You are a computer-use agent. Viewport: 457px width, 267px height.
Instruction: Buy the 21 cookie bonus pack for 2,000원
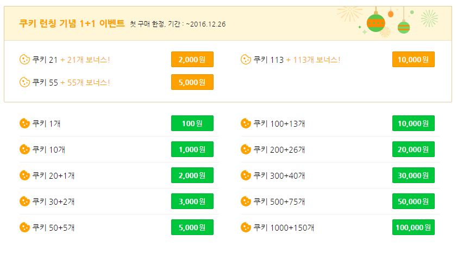click(192, 59)
